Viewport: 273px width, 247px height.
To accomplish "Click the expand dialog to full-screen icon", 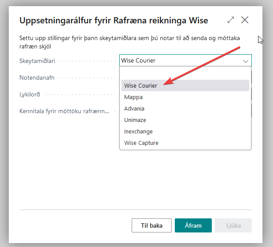I will tap(231, 20).
